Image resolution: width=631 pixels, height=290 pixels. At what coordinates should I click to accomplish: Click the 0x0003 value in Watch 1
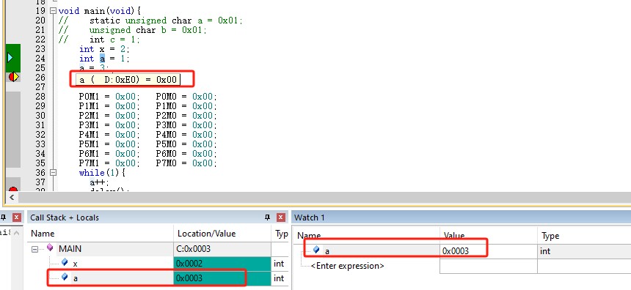click(456, 251)
